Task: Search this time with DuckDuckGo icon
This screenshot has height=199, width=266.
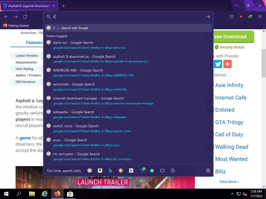Action: pyautogui.click(x=121, y=170)
